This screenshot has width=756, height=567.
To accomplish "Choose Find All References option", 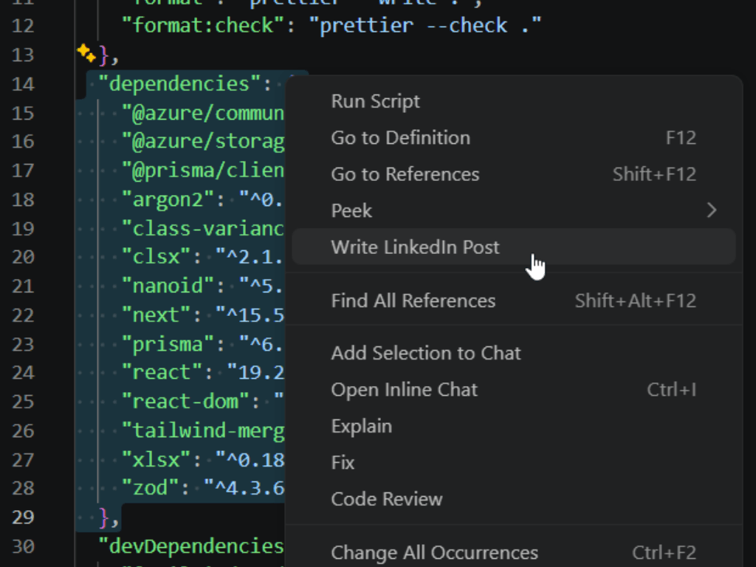I will (514, 301).
